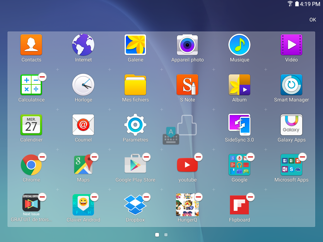Viewport: 323px width, 242px height.
Task: Launch the youtube app
Action: 187,165
